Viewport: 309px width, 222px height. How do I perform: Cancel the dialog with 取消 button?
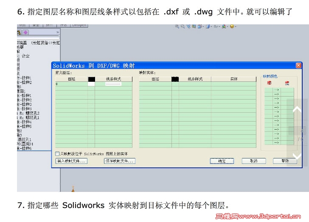tap(254, 161)
